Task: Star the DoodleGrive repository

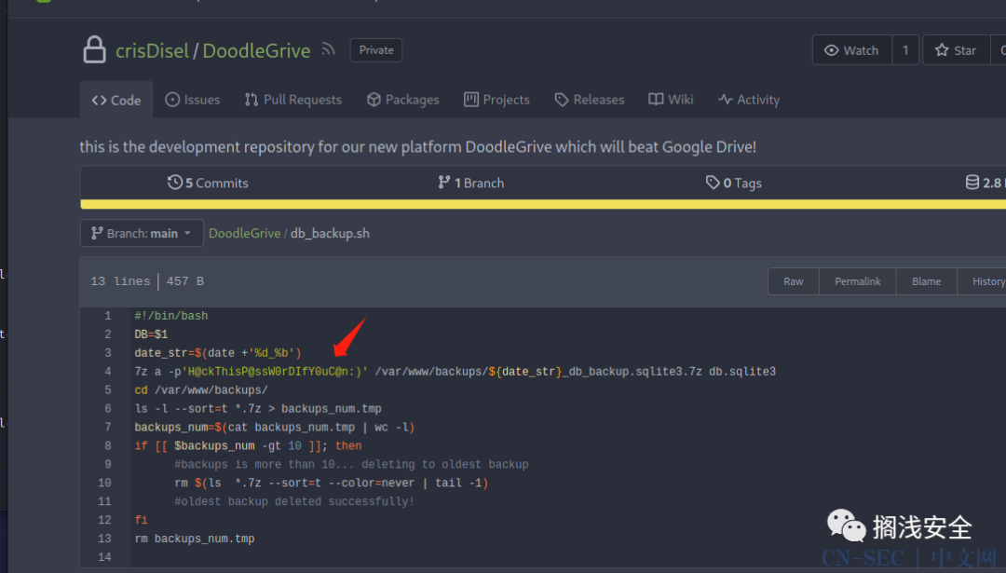Action: pyautogui.click(x=957, y=50)
